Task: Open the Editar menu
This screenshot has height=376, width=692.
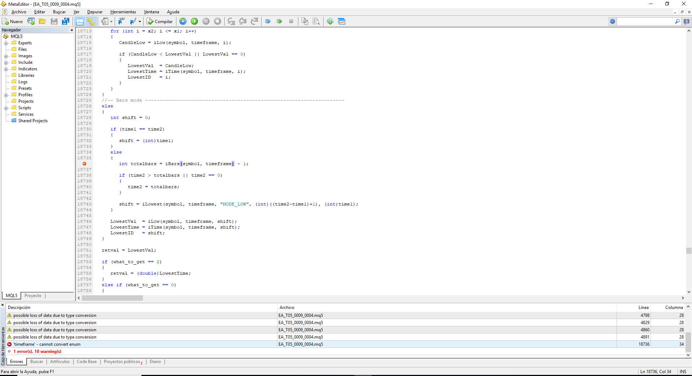Action: 40,12
